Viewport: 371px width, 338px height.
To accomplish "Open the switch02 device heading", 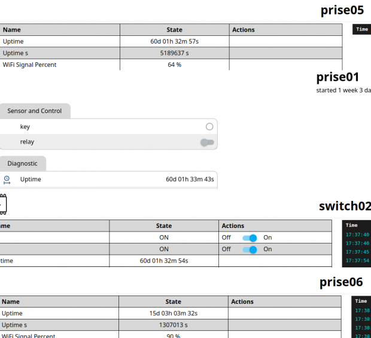I will point(344,206).
